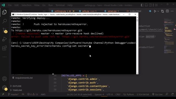Open Run and Debug view
This screenshot has height=99, width=176.
(4, 39)
